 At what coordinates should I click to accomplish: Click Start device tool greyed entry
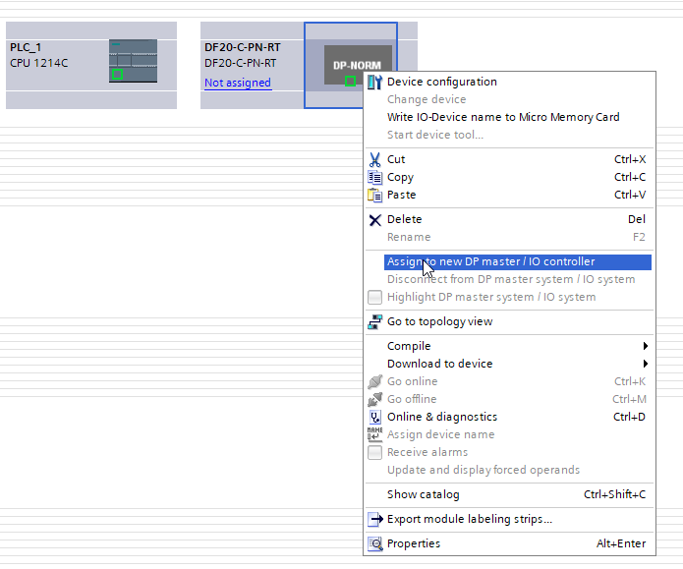435,135
